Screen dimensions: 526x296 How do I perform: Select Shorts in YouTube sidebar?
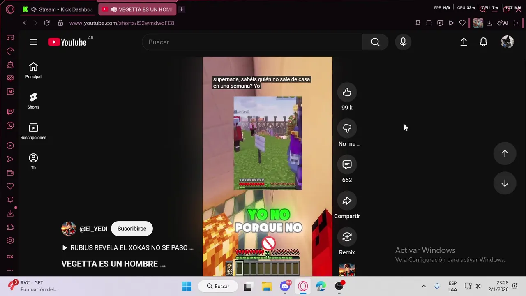click(33, 101)
